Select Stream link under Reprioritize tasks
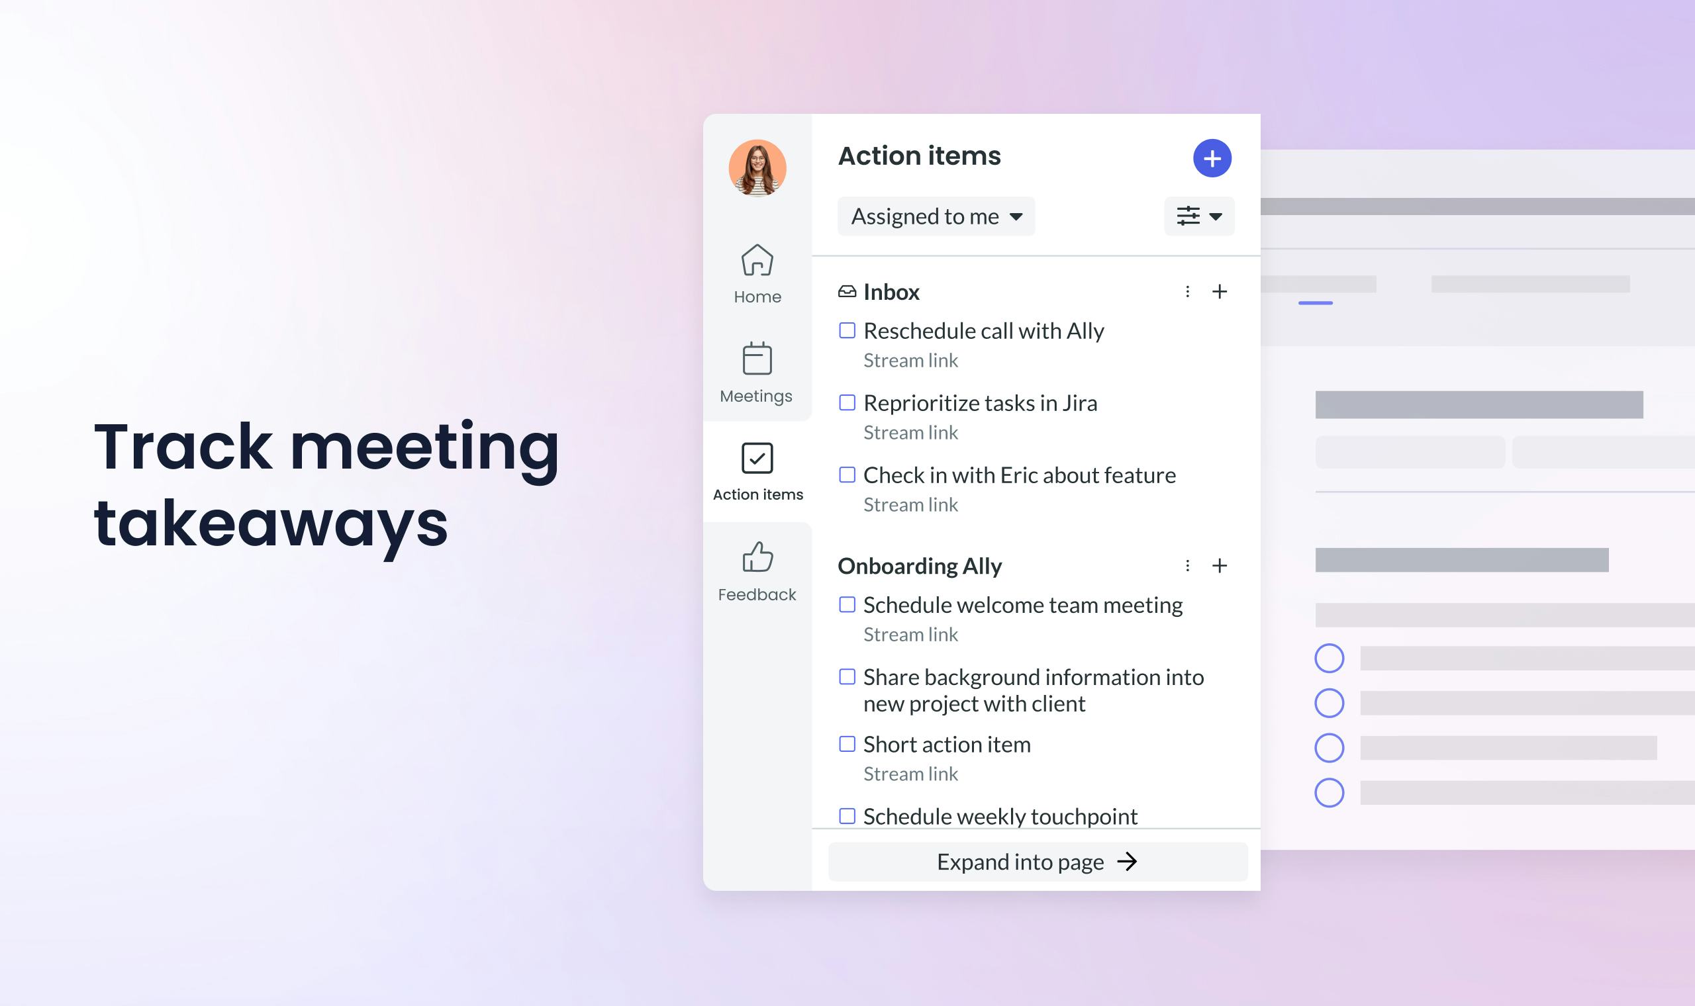Viewport: 1695px width, 1006px height. [910, 432]
